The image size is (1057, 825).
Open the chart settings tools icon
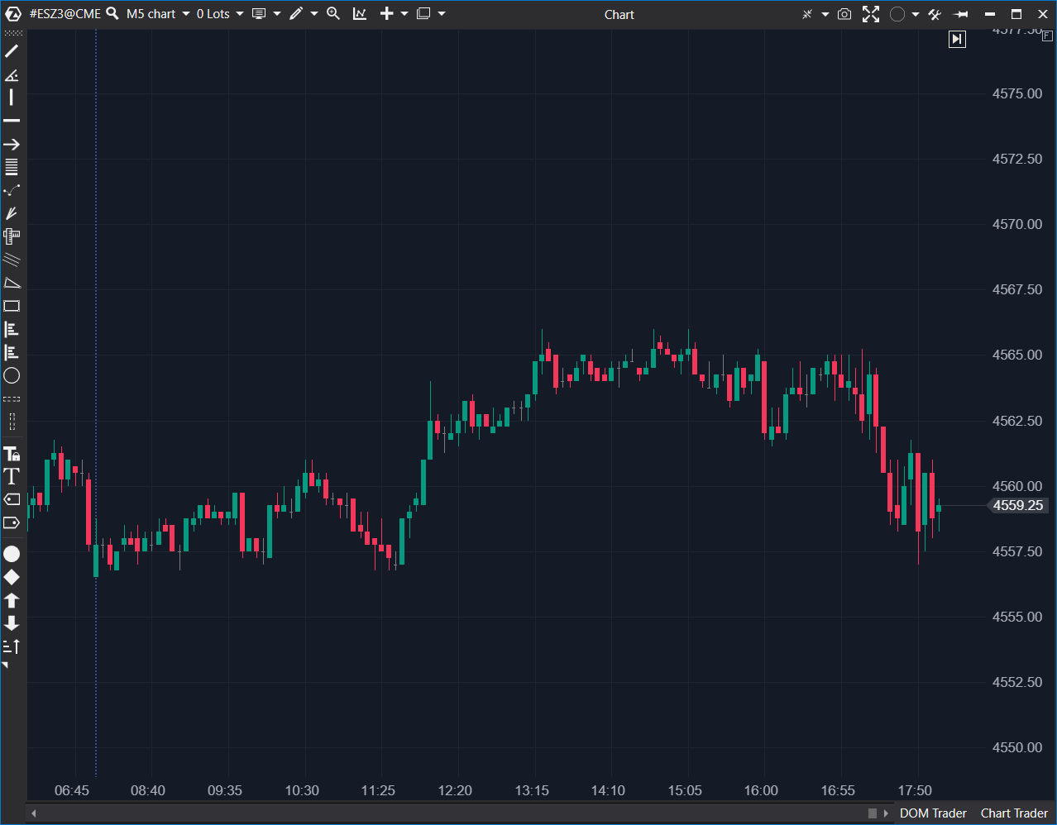point(935,14)
